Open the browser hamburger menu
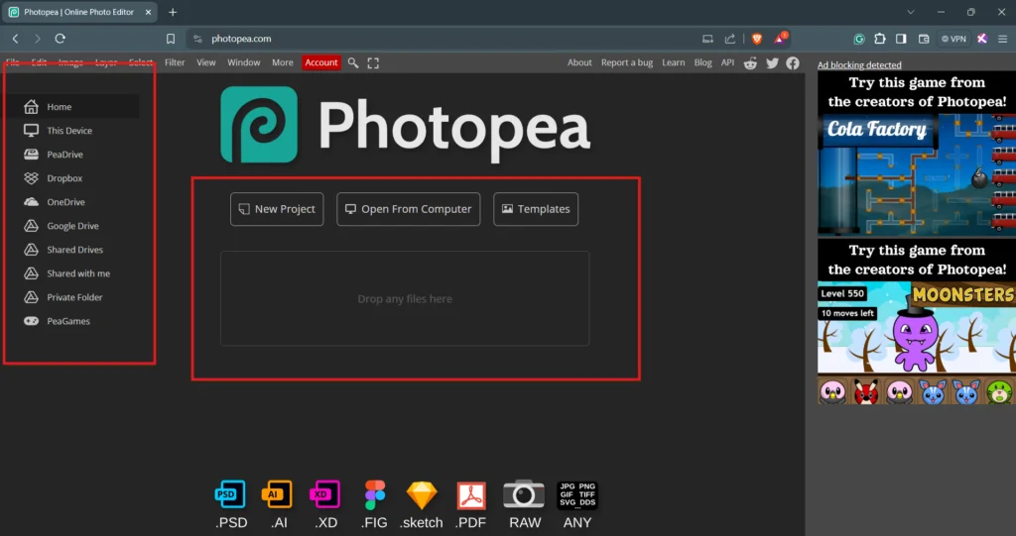Viewport: 1016px width, 536px height. click(1002, 39)
